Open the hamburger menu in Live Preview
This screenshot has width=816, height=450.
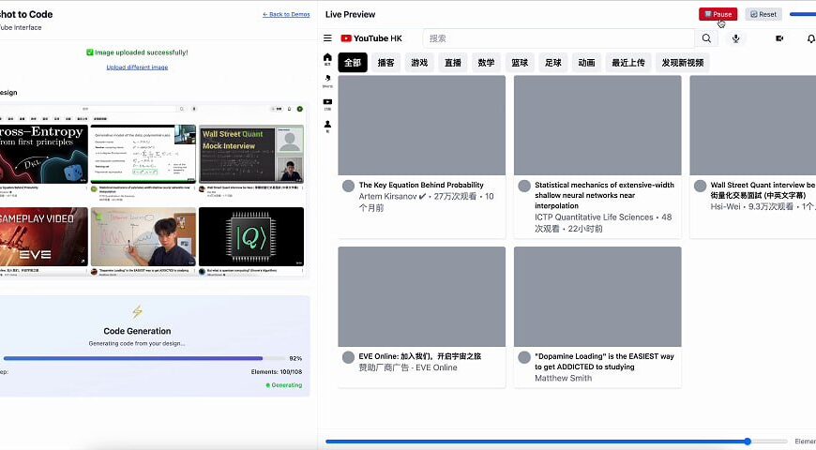327,38
